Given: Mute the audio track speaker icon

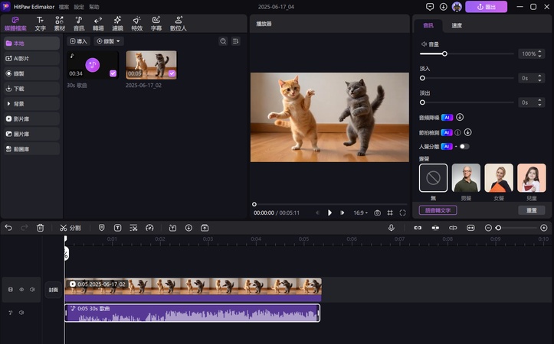Looking at the screenshot, I should [x=21, y=313].
